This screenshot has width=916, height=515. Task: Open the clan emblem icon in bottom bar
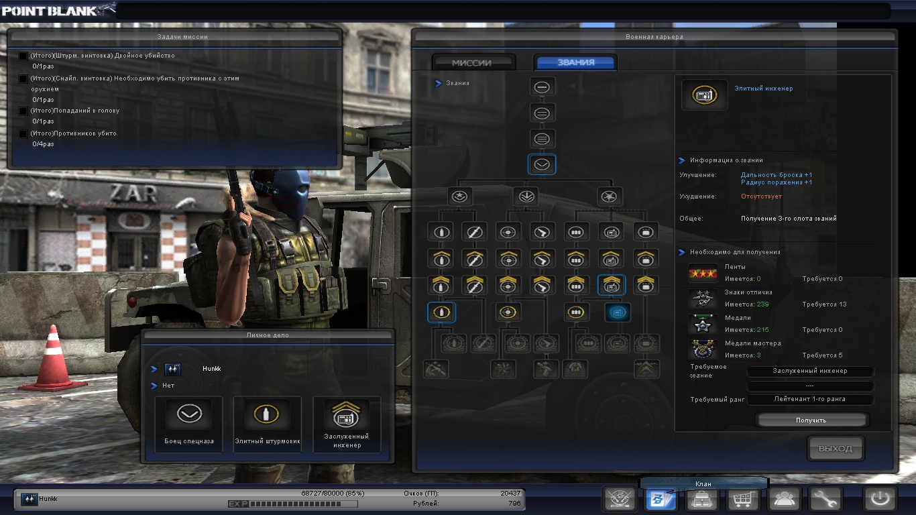coord(620,498)
